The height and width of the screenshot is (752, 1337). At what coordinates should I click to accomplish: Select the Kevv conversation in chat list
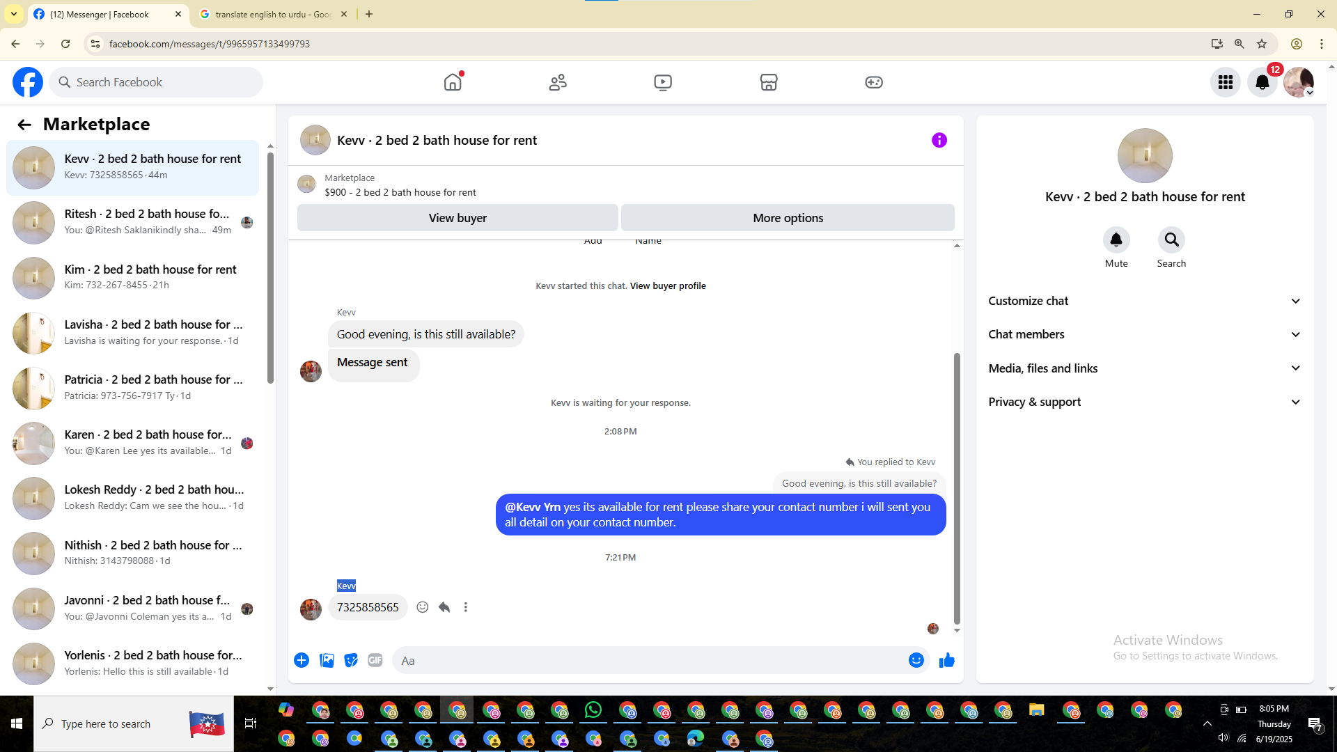point(132,168)
